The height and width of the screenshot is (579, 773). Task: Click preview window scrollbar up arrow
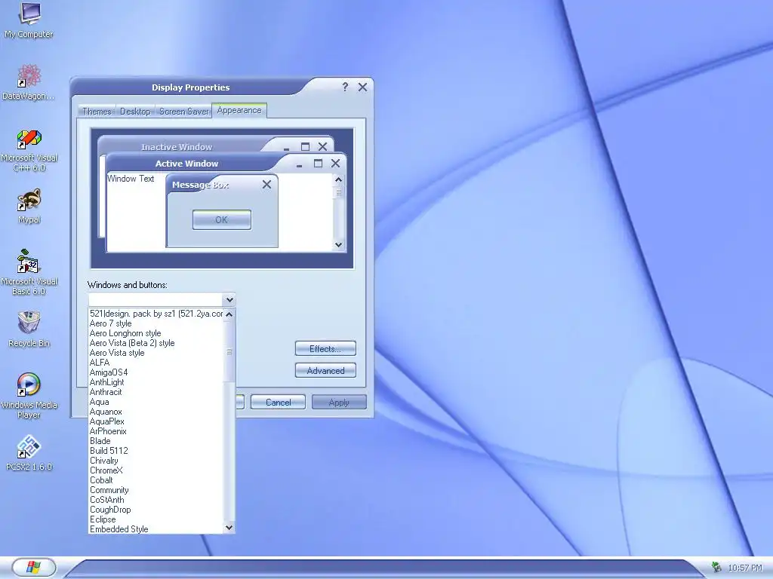[338, 179]
